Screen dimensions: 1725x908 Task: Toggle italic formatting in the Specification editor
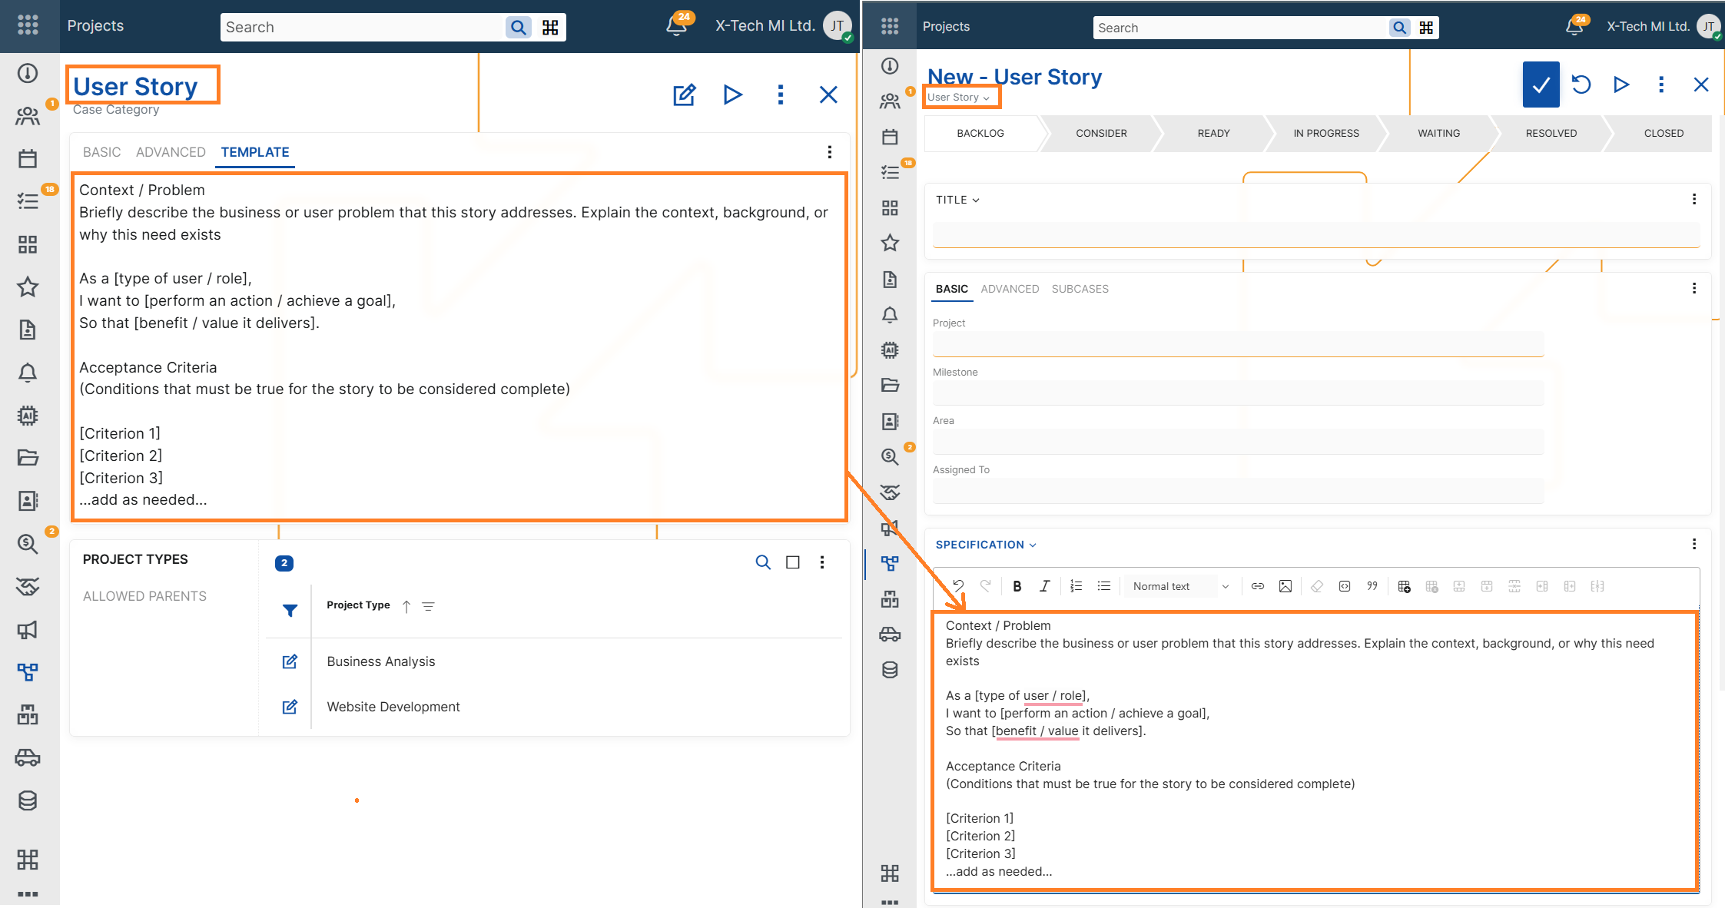coord(1044,586)
